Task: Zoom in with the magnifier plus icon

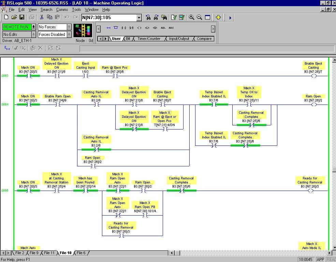Action: click(x=192, y=17)
